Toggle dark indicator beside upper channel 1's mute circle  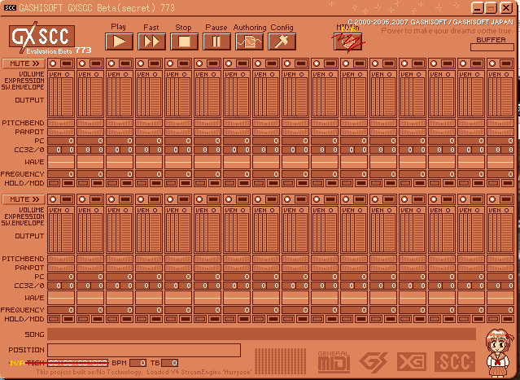pyautogui.click(x=67, y=63)
